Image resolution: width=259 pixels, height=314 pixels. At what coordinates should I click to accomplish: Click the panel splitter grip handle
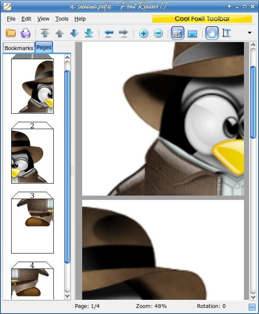point(73,171)
